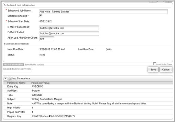The width and height of the screenshot is (175, 122).
Task: Tick the Insert After Save checkbox
Action: [155, 64]
